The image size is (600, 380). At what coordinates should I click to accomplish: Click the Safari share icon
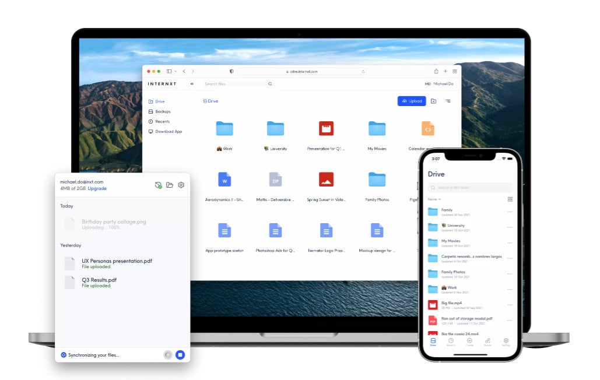pos(436,71)
